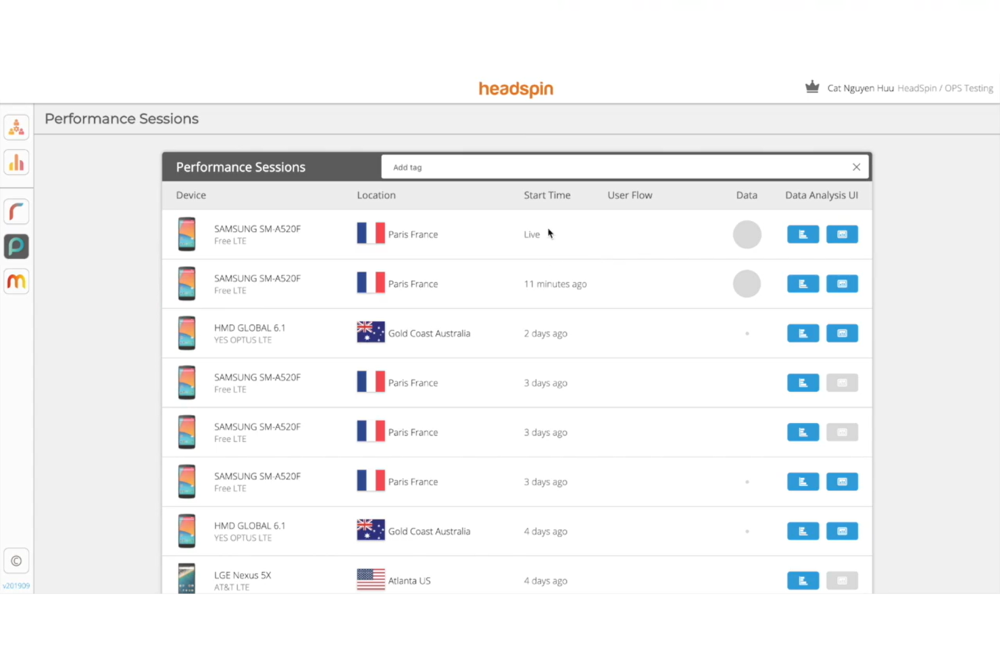Open second analysis button for 2 days ago session
Viewport: 1000px width, 667px height.
click(842, 333)
